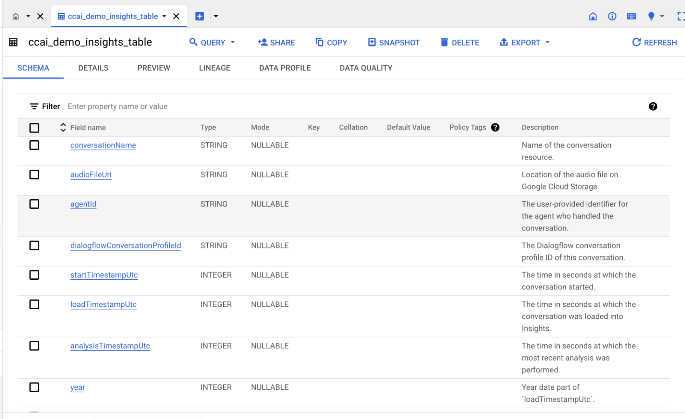Click the add new tab plus icon

click(200, 16)
